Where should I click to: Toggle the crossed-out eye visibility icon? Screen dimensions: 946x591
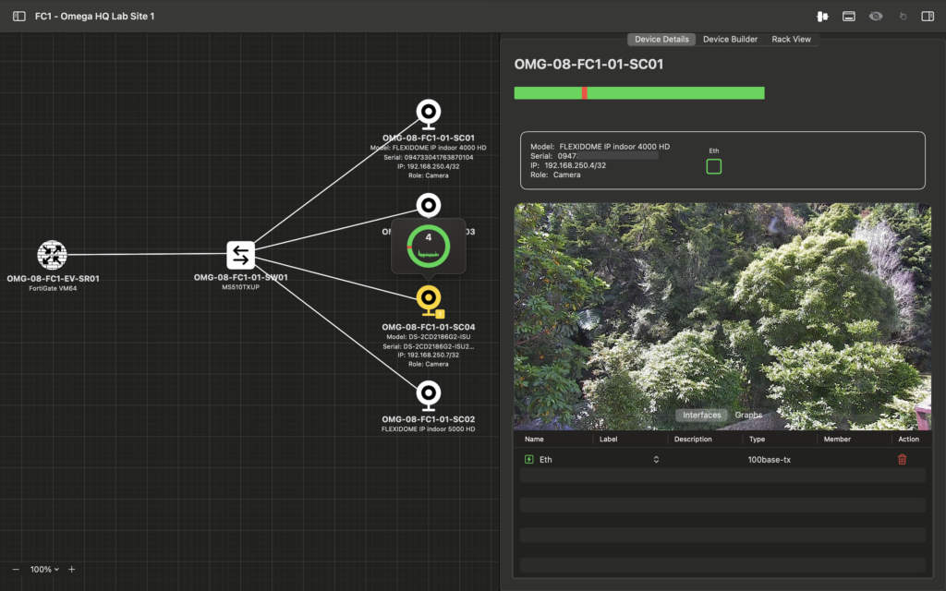click(x=875, y=17)
